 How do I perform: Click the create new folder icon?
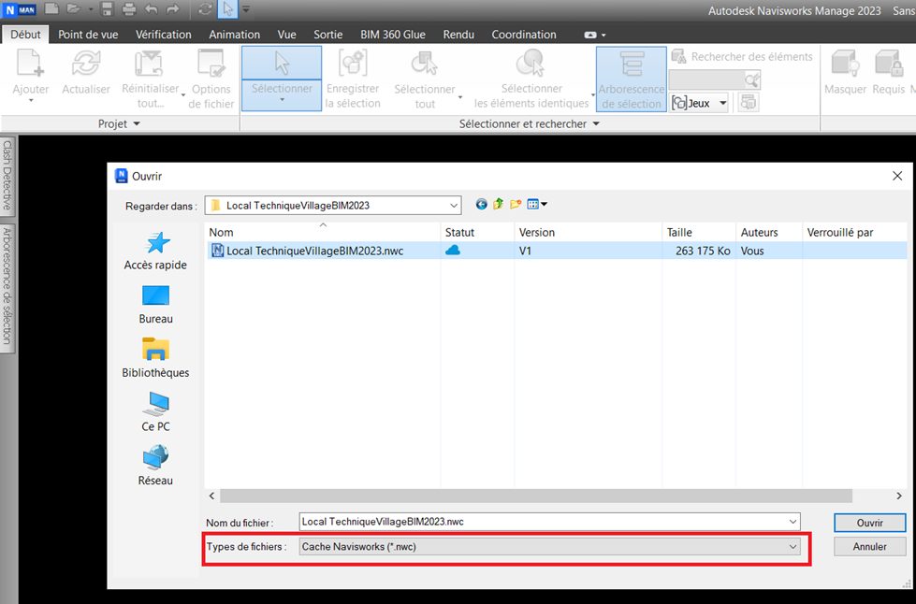point(516,204)
